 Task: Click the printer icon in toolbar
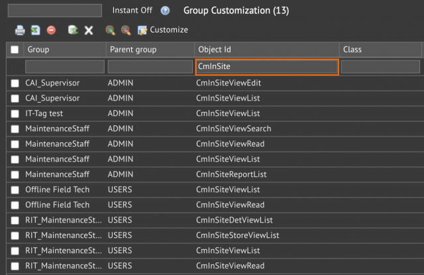tap(20, 30)
